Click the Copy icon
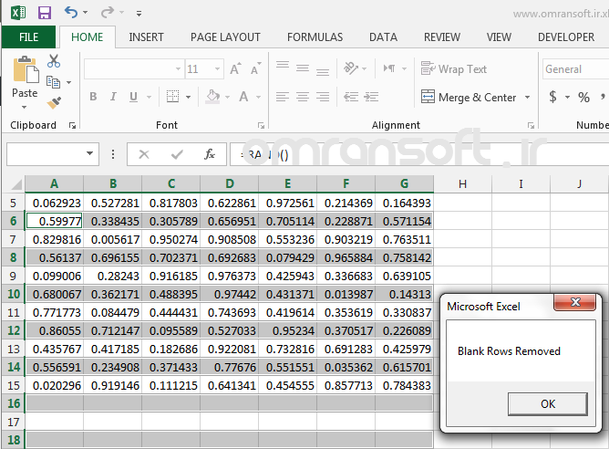The height and width of the screenshot is (449, 609). tap(53, 82)
